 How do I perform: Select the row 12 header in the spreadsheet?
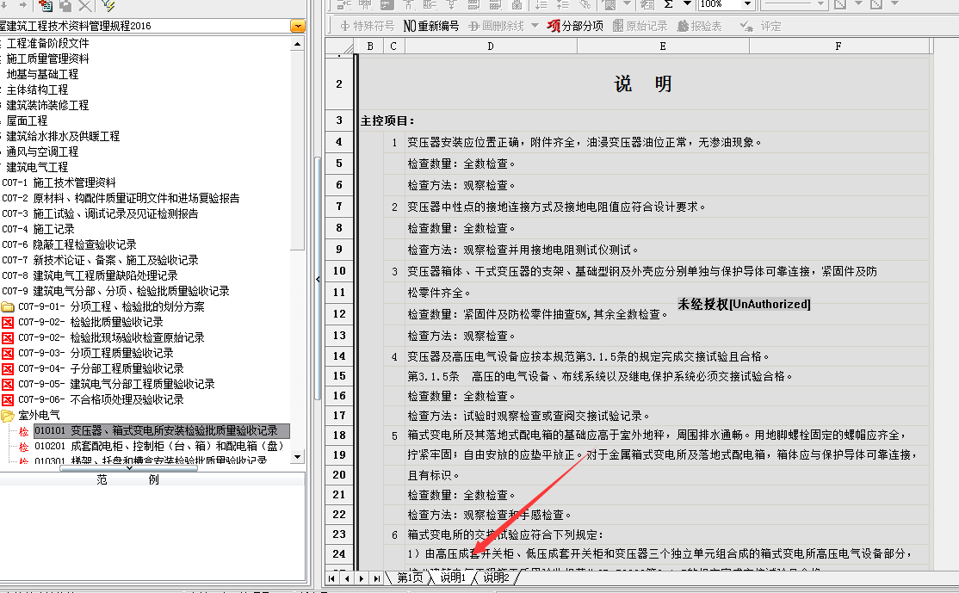click(x=339, y=314)
